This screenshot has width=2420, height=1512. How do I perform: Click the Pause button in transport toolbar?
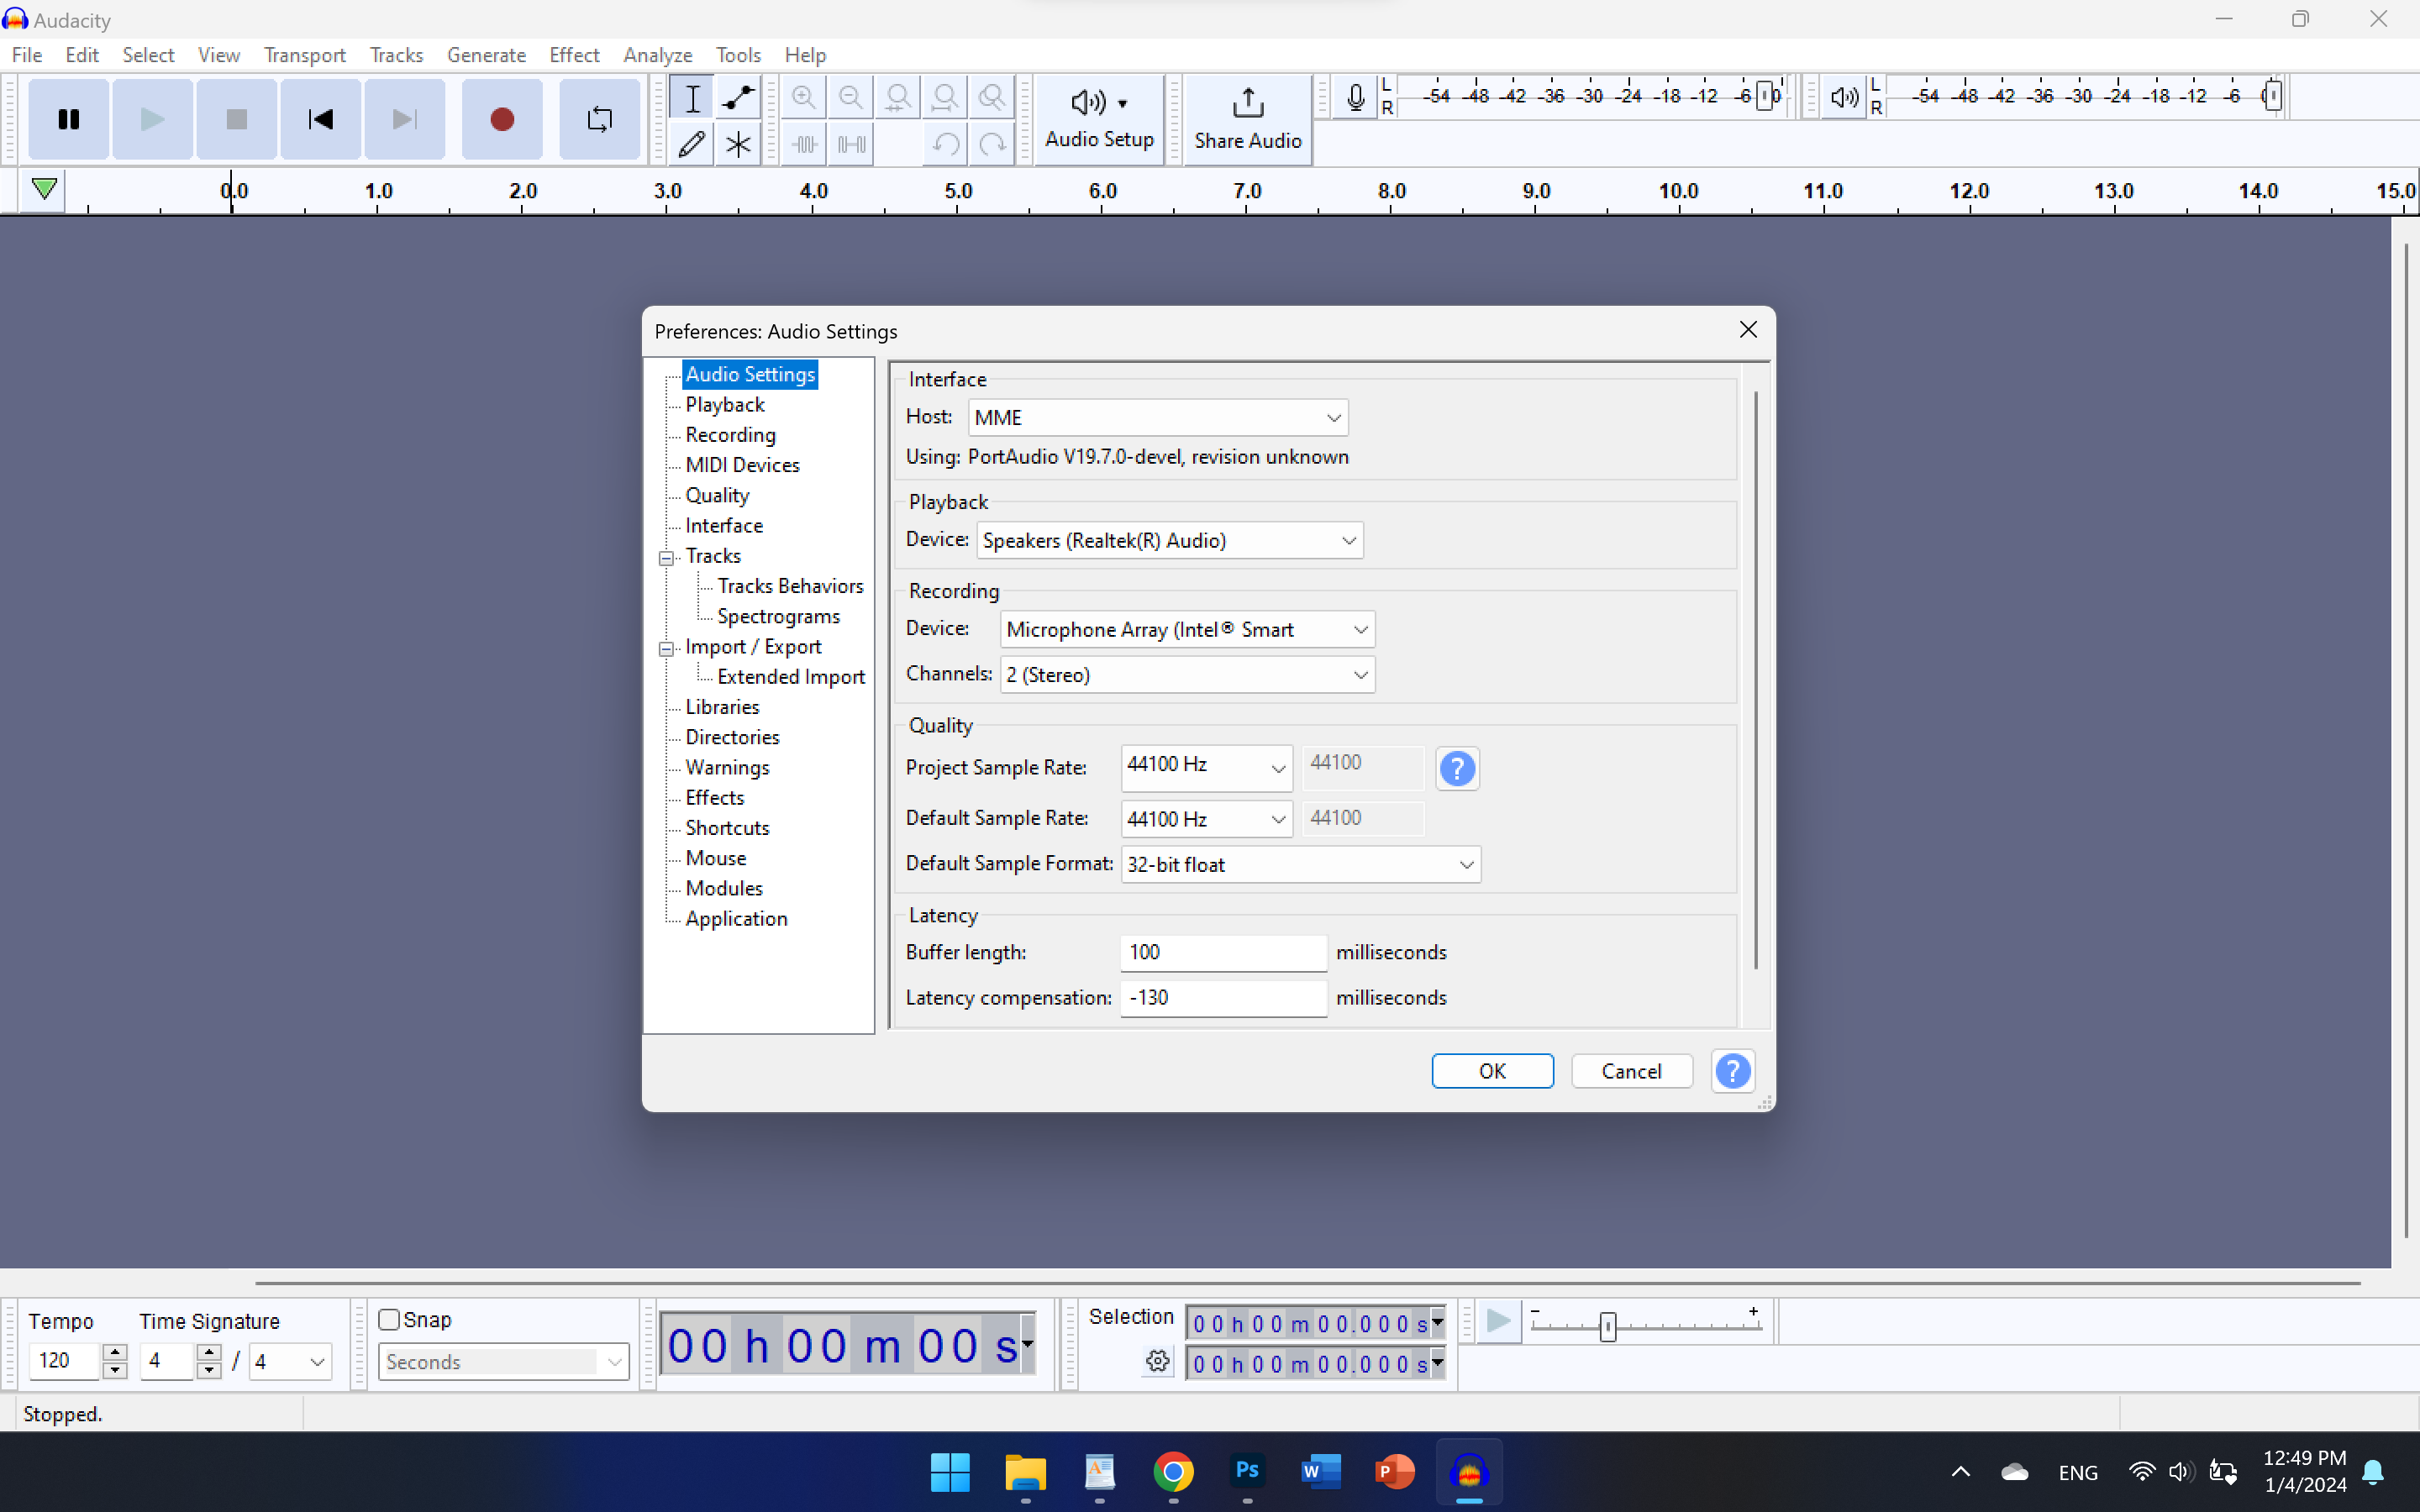[68, 119]
